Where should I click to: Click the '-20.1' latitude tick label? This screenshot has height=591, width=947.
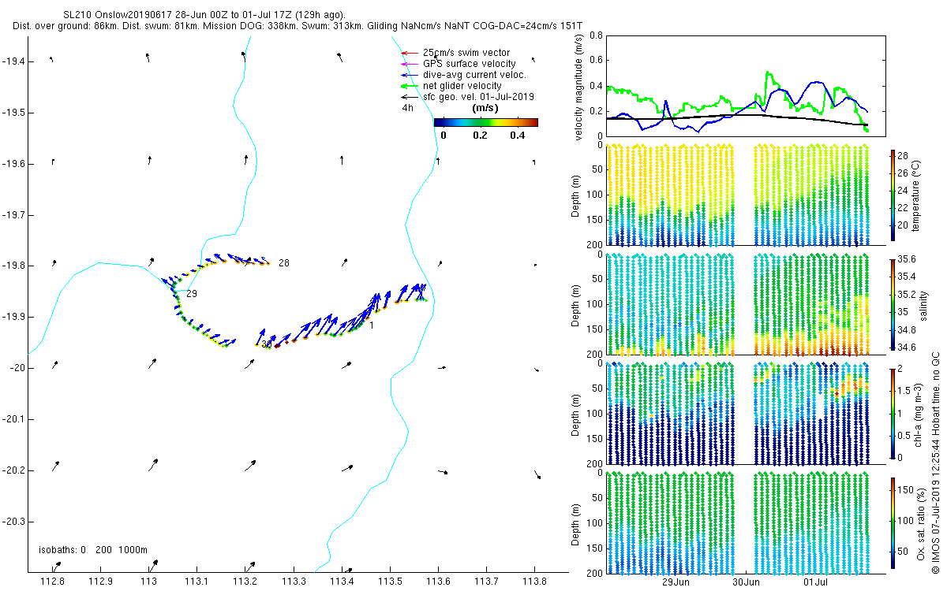tap(13, 419)
